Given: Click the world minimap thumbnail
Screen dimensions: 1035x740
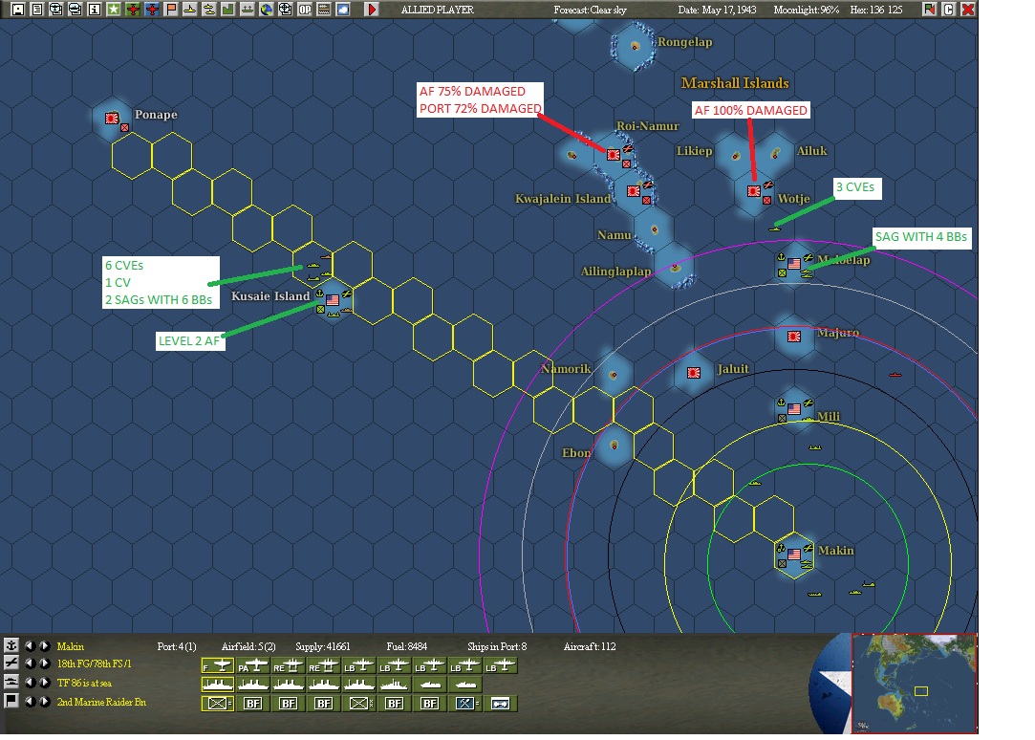Looking at the screenshot, I should click(x=915, y=684).
